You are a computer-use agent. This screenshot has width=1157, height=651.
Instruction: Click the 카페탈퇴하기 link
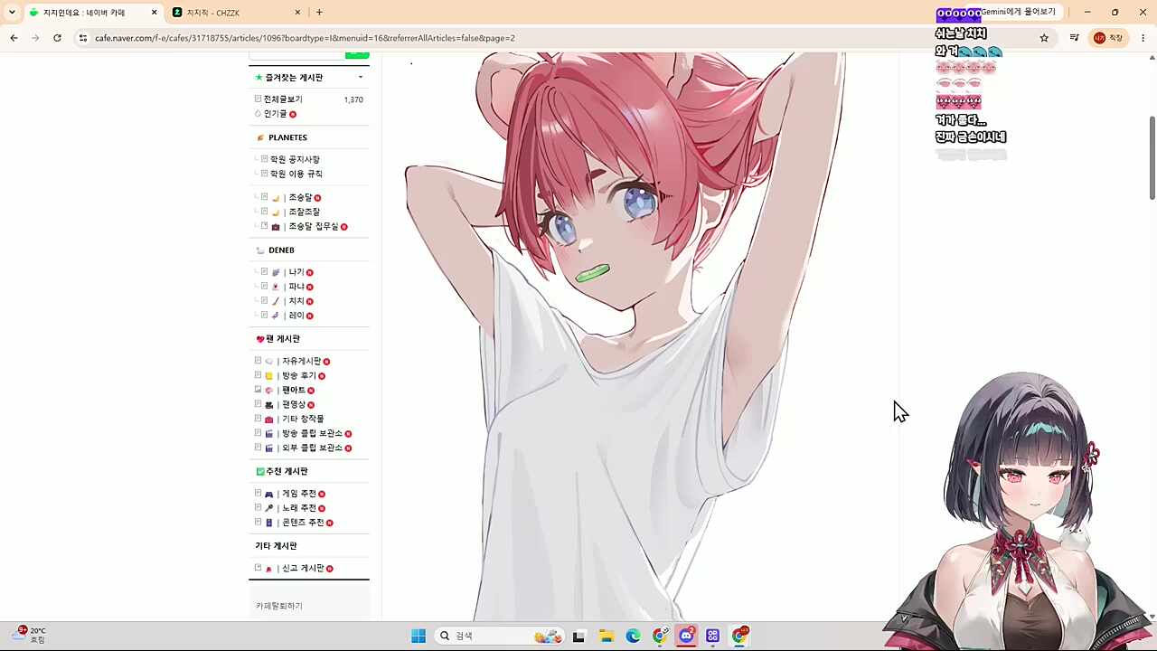pyautogui.click(x=279, y=606)
